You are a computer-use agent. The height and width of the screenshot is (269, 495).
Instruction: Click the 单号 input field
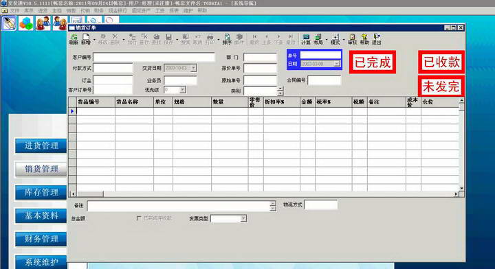(x=320, y=55)
